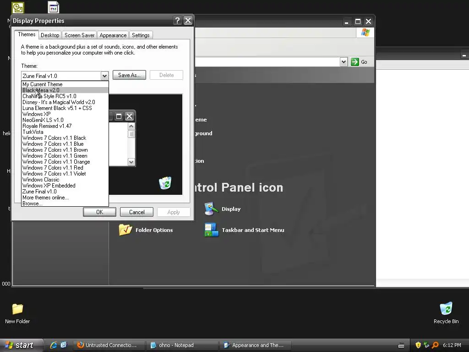
Task: Select Windows 7 Colors v1.1 Red
Action: point(65,168)
